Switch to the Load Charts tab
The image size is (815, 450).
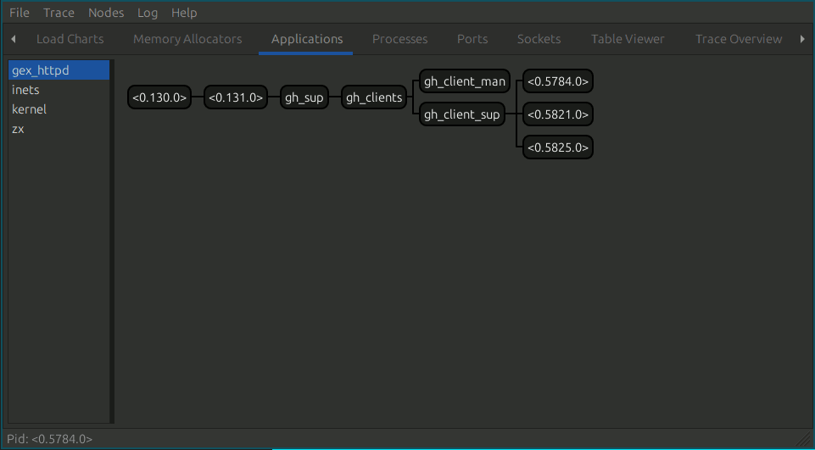70,39
